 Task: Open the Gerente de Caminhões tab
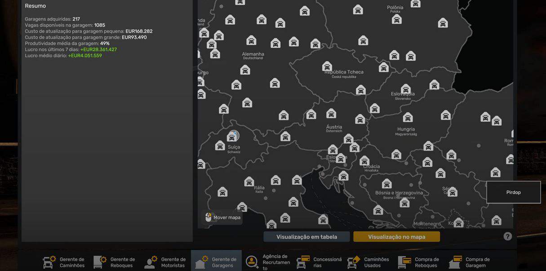coord(64,262)
